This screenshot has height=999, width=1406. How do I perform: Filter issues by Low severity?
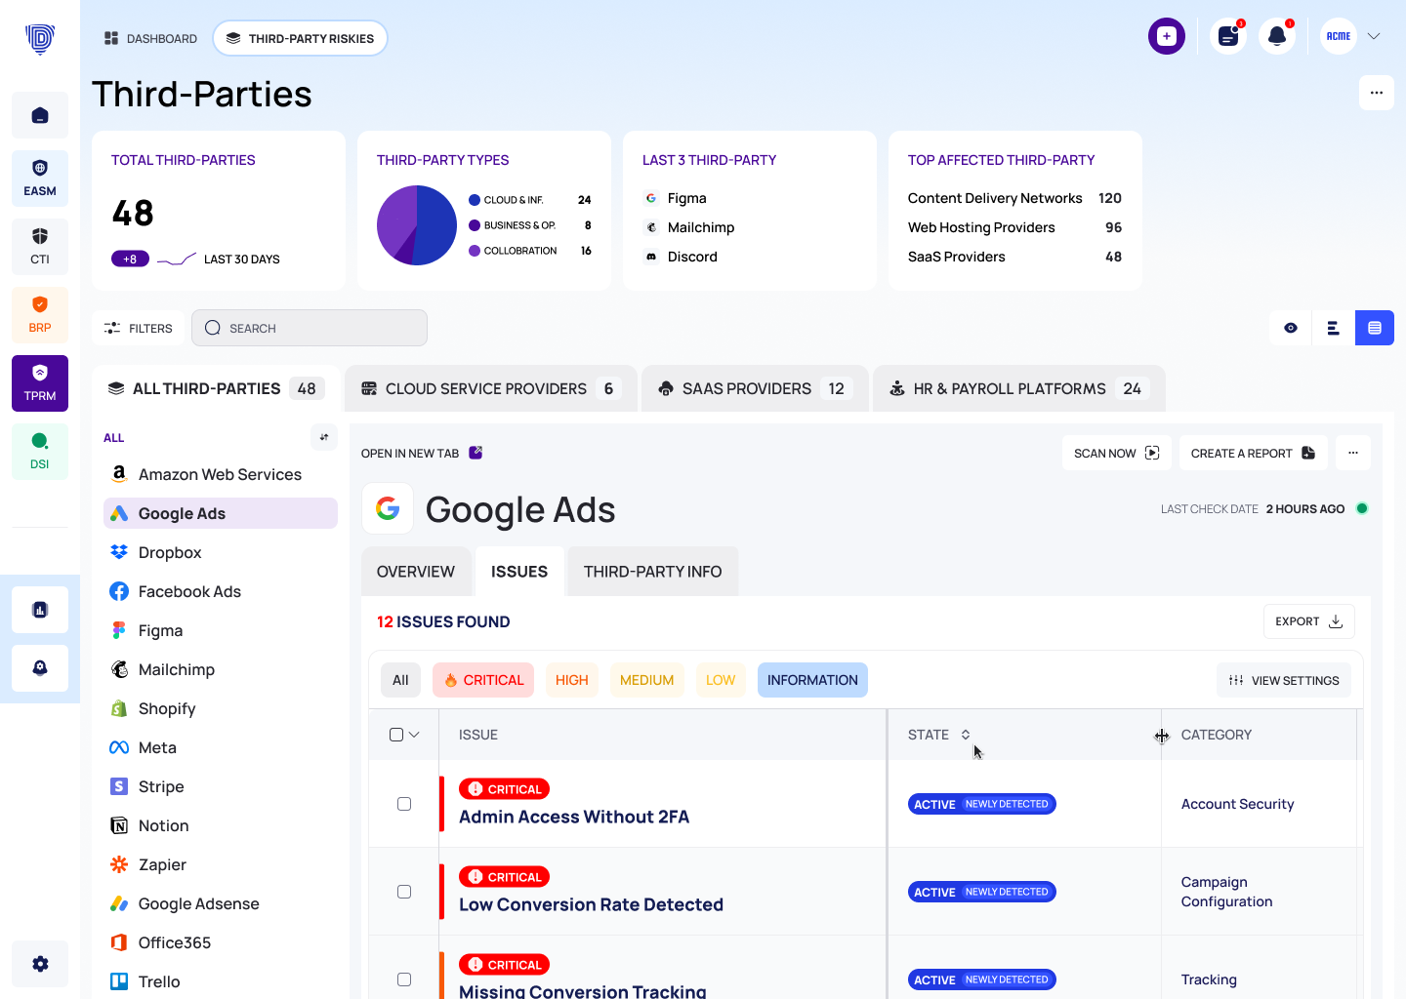coord(721,680)
